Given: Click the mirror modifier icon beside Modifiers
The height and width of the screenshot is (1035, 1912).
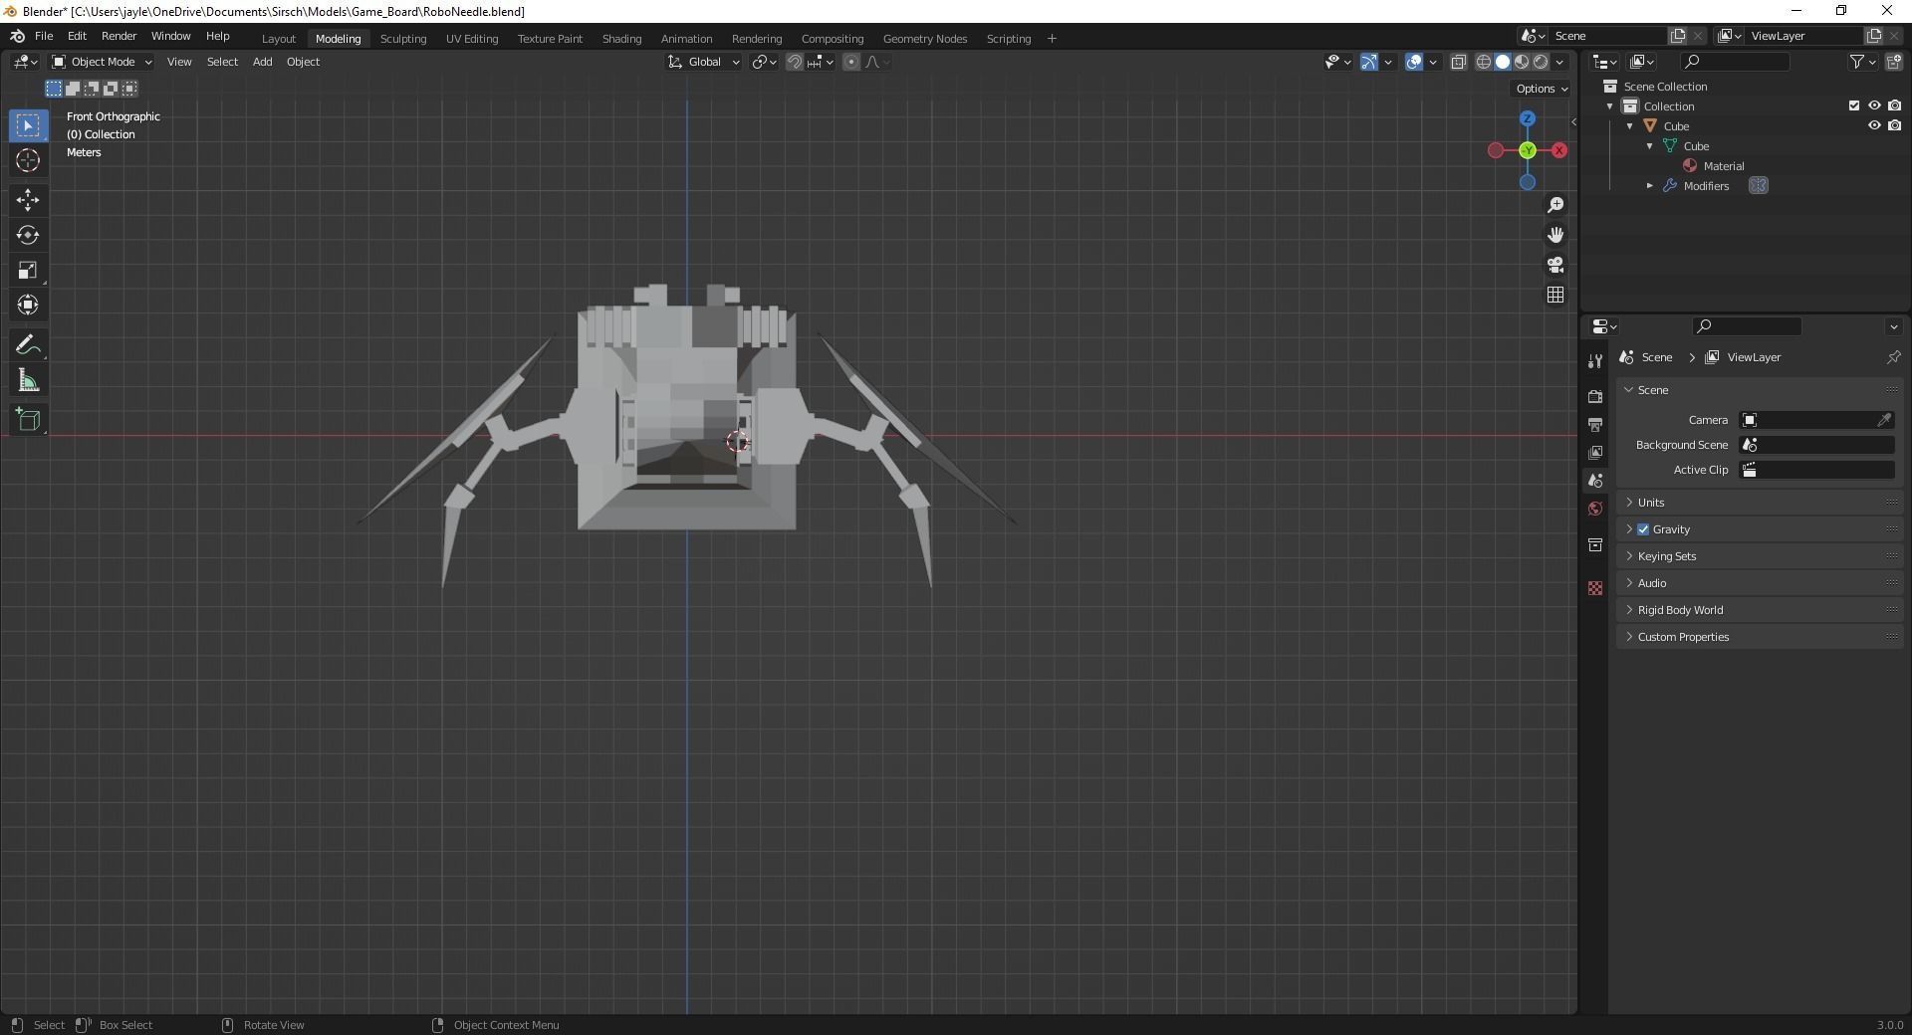Looking at the screenshot, I should click(x=1759, y=186).
